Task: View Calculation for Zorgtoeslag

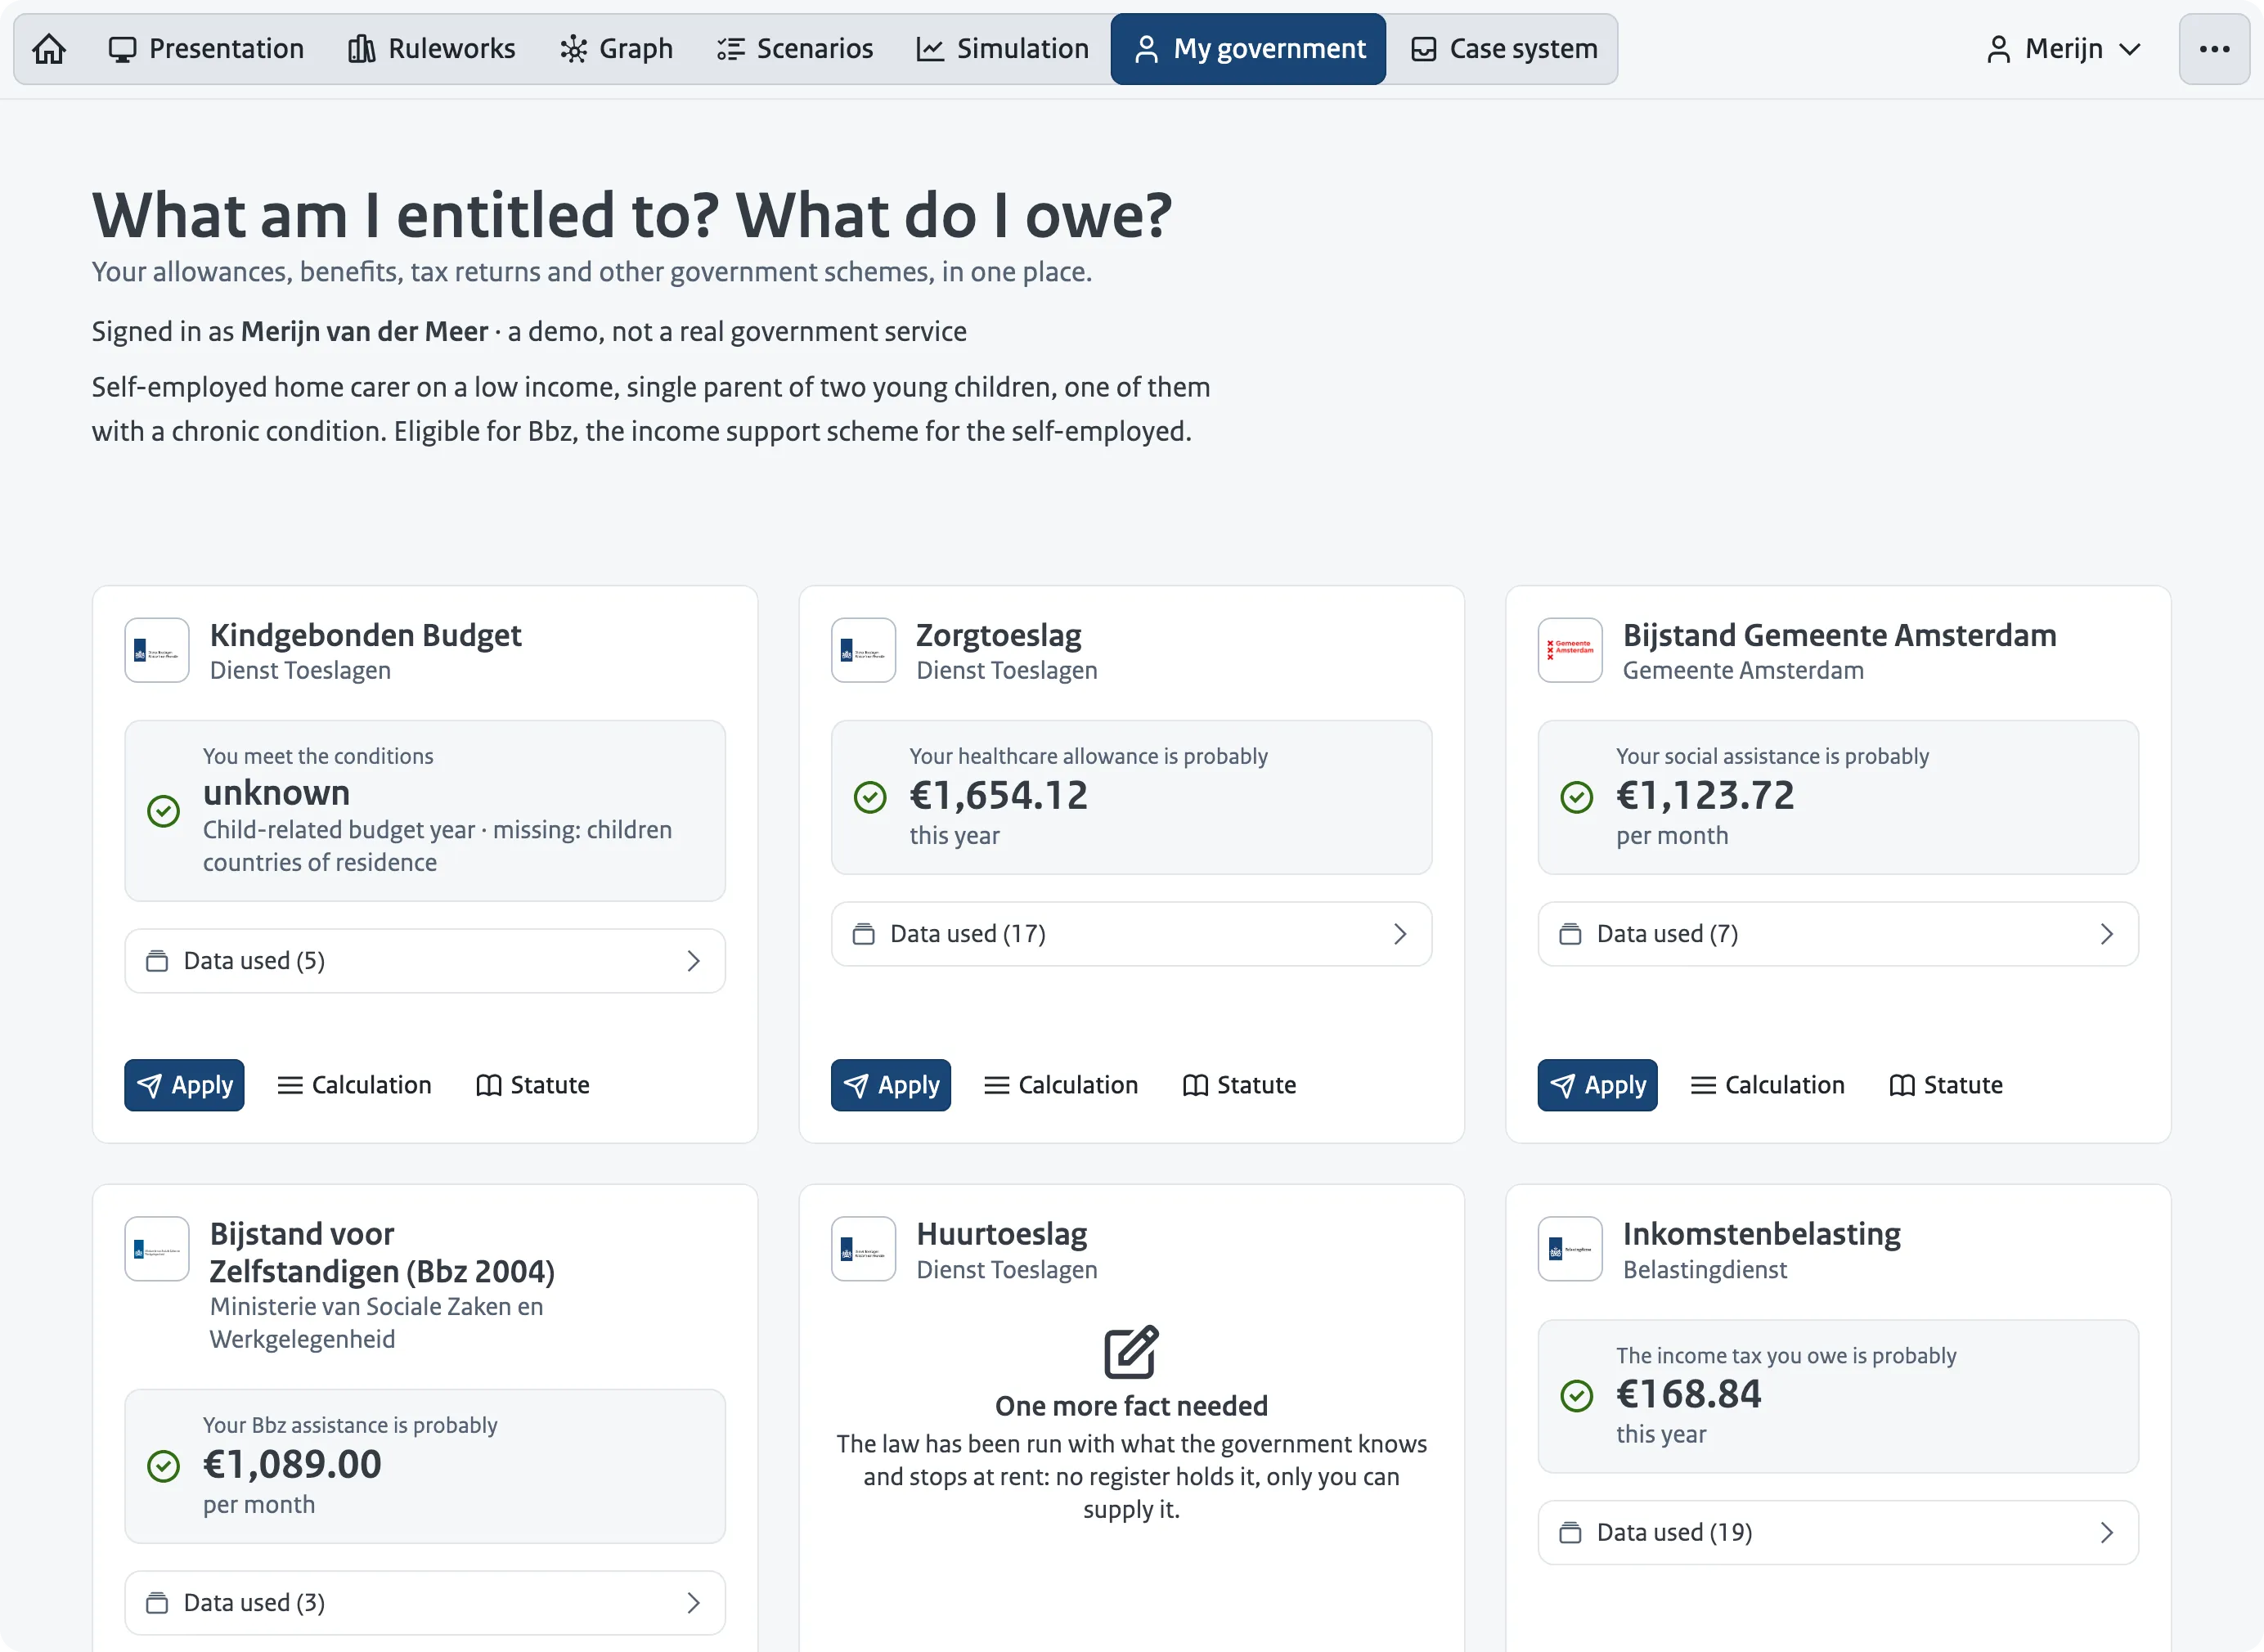Action: coord(1061,1085)
